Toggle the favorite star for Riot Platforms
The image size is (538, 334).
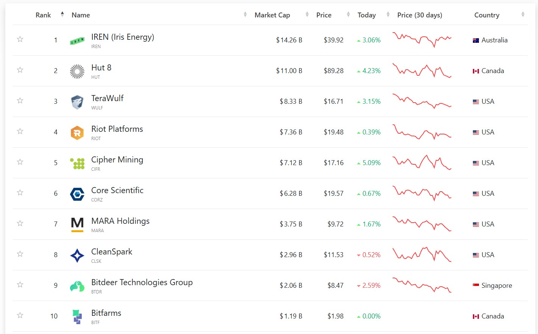click(x=20, y=131)
